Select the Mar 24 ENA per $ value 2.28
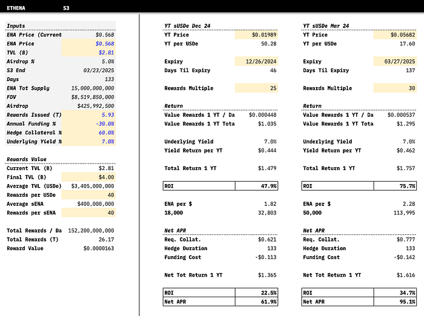 [409, 204]
